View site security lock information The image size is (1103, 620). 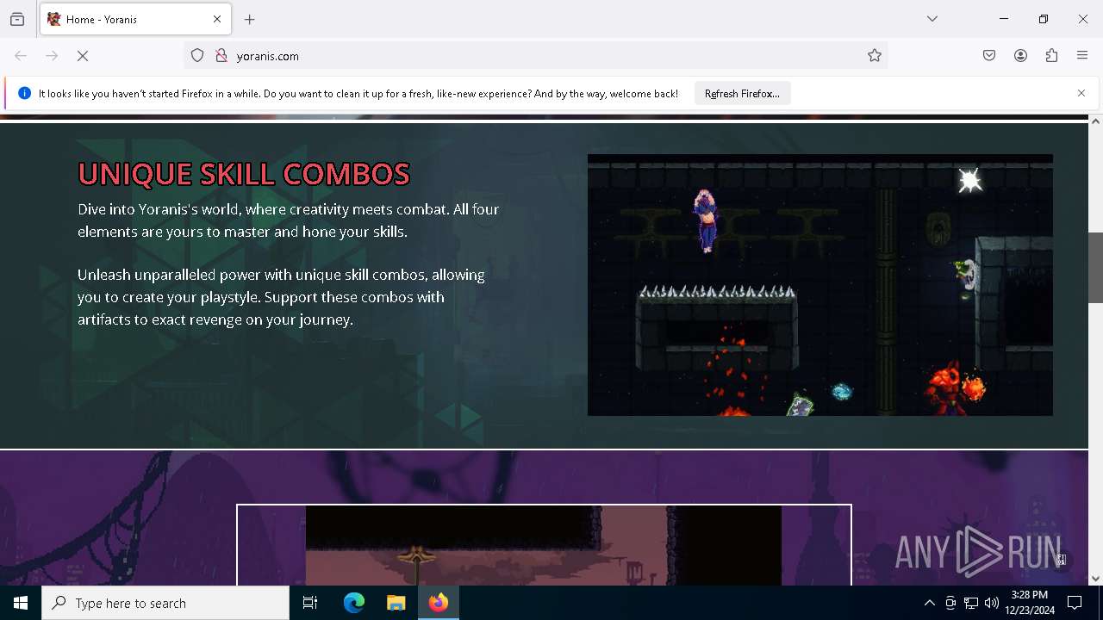221,56
